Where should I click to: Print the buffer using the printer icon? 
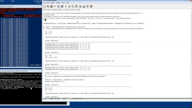(84, 6)
